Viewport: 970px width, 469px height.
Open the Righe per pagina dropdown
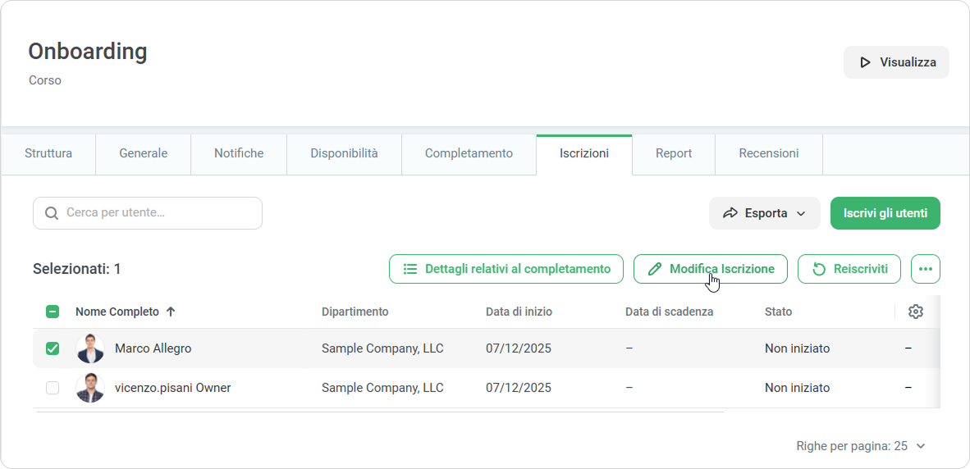861,446
